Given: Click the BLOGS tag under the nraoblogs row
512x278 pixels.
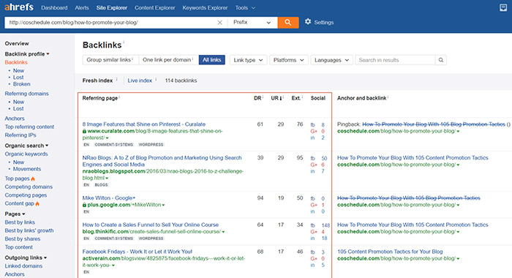Looking at the screenshot, I should [101, 185].
